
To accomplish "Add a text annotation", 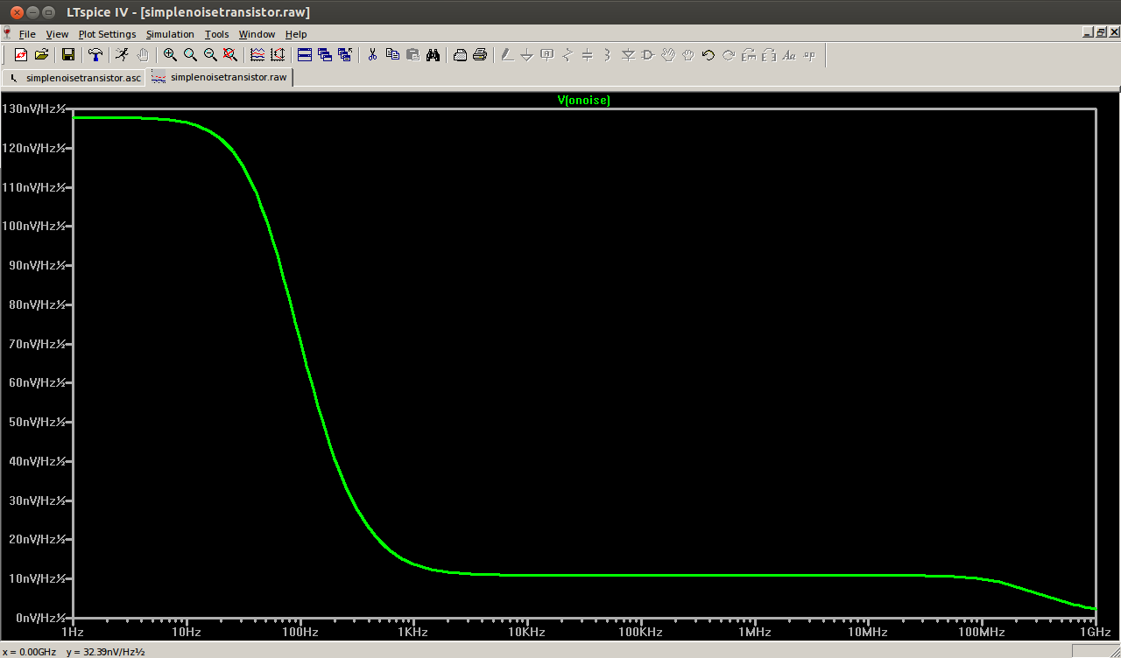I will (x=788, y=54).
